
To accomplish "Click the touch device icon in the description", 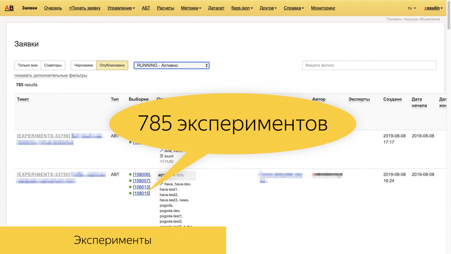I will coord(162,156).
